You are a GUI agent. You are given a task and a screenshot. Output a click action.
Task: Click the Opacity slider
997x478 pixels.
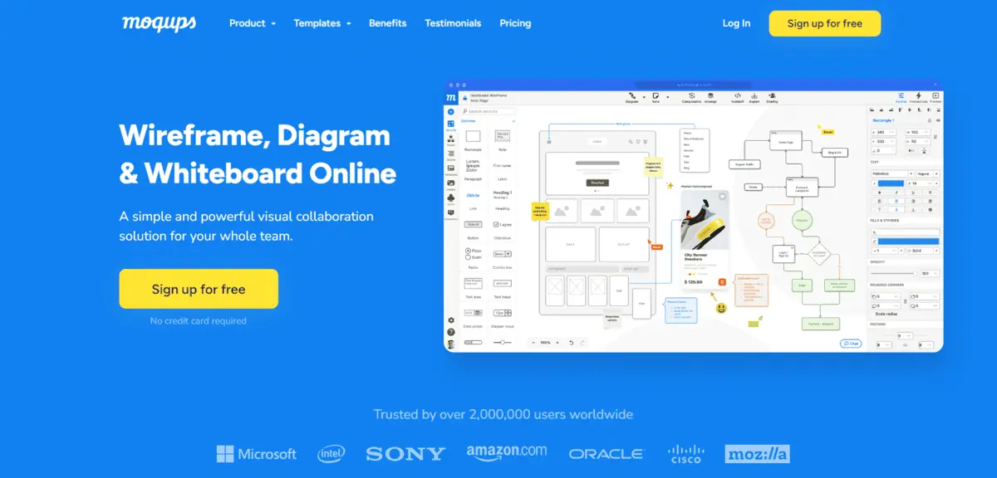tap(894, 273)
